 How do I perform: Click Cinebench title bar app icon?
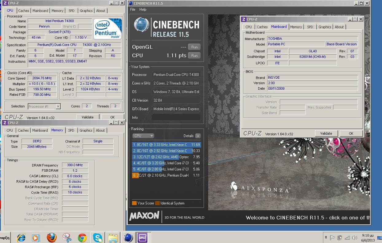pos(131,3)
